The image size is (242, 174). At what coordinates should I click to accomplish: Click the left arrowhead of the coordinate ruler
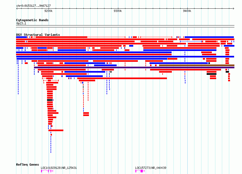(17, 9)
